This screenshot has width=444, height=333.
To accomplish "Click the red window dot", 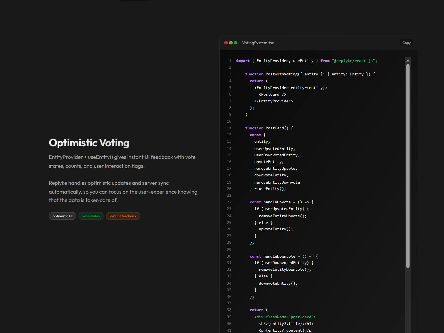I will pos(226,43).
